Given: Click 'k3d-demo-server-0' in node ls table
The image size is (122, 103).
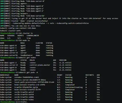Looking at the screenshot, I should [x=9, y=53].
